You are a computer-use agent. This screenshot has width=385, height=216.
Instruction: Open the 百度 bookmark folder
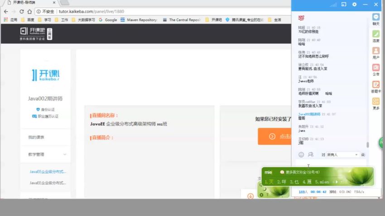tap(28, 20)
